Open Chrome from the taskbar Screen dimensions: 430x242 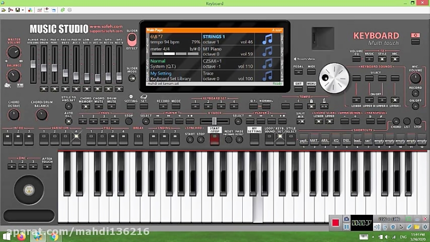tap(54, 237)
